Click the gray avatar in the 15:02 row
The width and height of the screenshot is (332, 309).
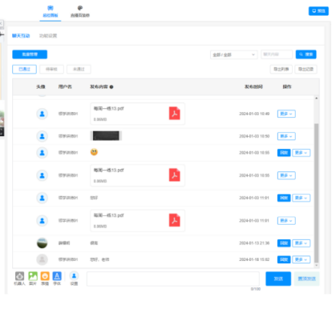[42, 259]
